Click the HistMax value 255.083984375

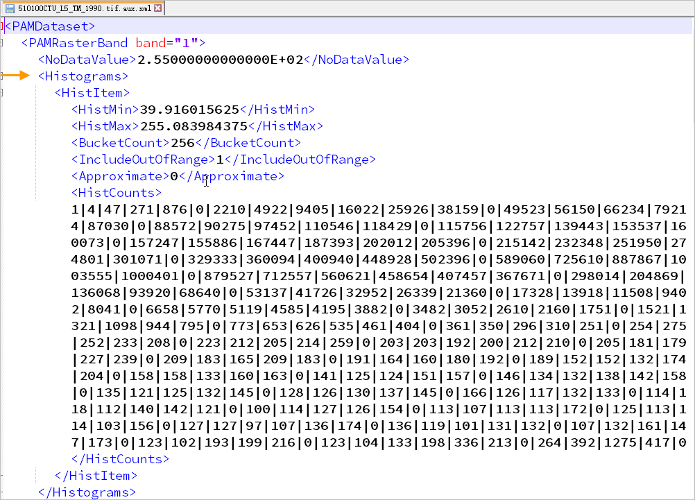tap(194, 126)
